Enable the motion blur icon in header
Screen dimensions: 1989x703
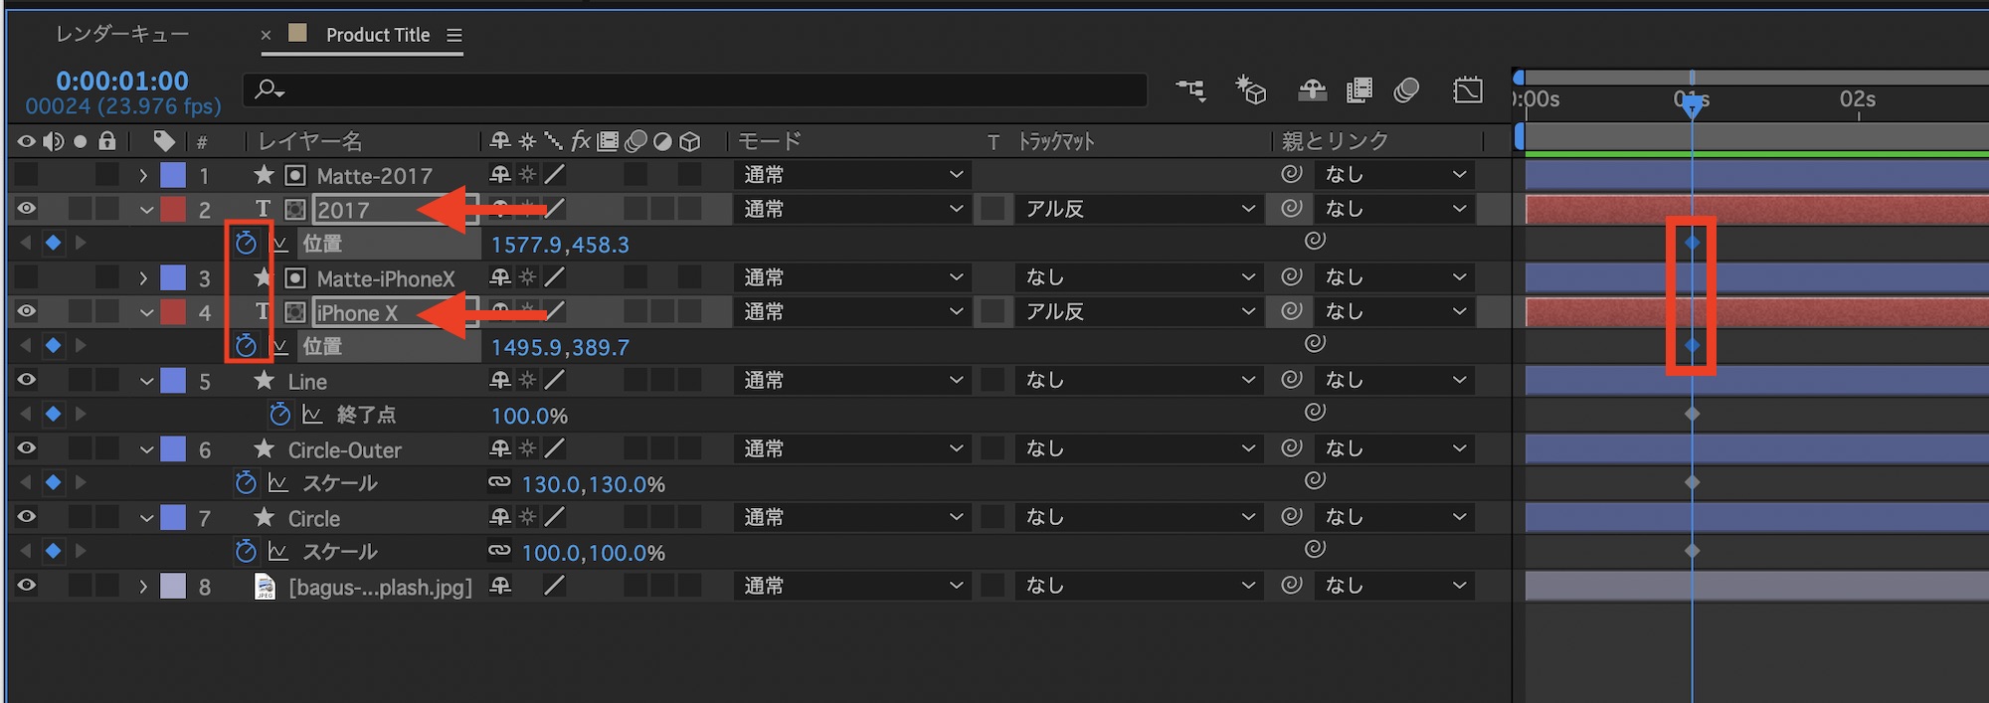1406,90
